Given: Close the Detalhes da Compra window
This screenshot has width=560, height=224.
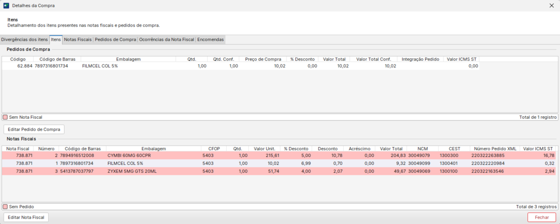Looking at the screenshot, I should 551,5.
